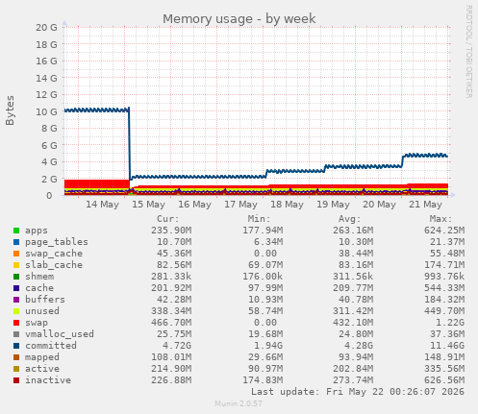Click the 'shmem' legend label
The width and height of the screenshot is (478, 414).
pos(39,277)
